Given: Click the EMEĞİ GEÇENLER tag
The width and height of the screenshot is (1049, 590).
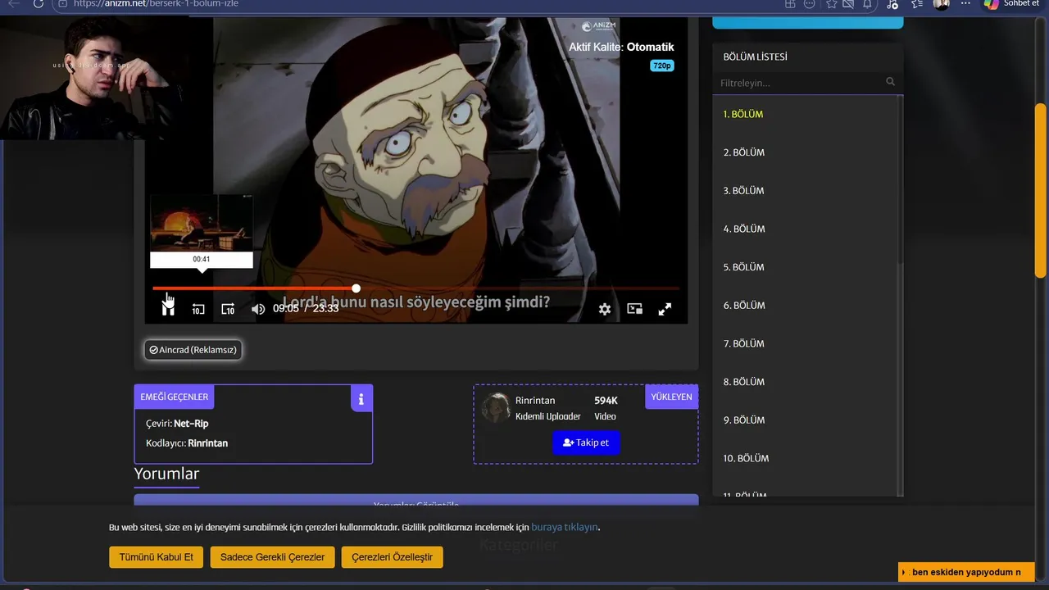Looking at the screenshot, I should [174, 397].
